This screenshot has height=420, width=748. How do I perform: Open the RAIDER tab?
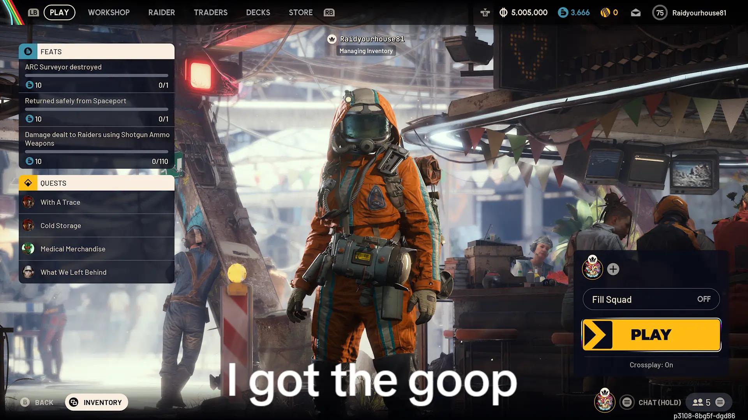coord(161,12)
